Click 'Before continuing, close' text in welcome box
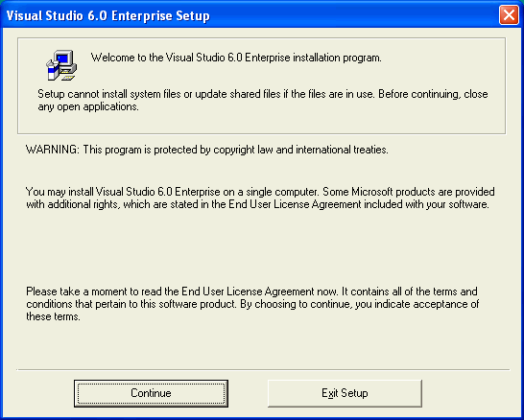 tap(433, 94)
